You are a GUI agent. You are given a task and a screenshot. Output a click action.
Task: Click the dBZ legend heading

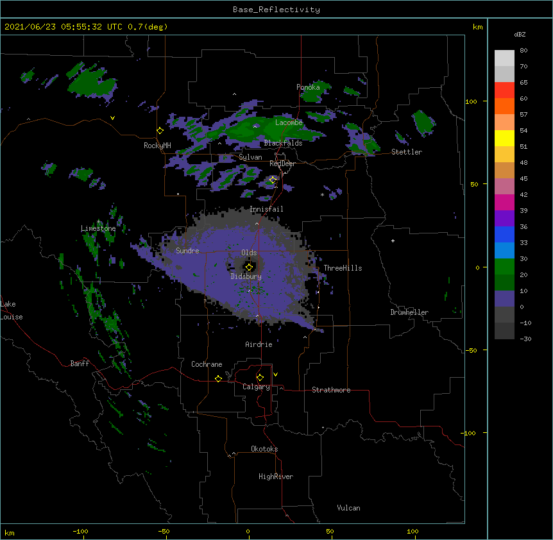(x=520, y=34)
